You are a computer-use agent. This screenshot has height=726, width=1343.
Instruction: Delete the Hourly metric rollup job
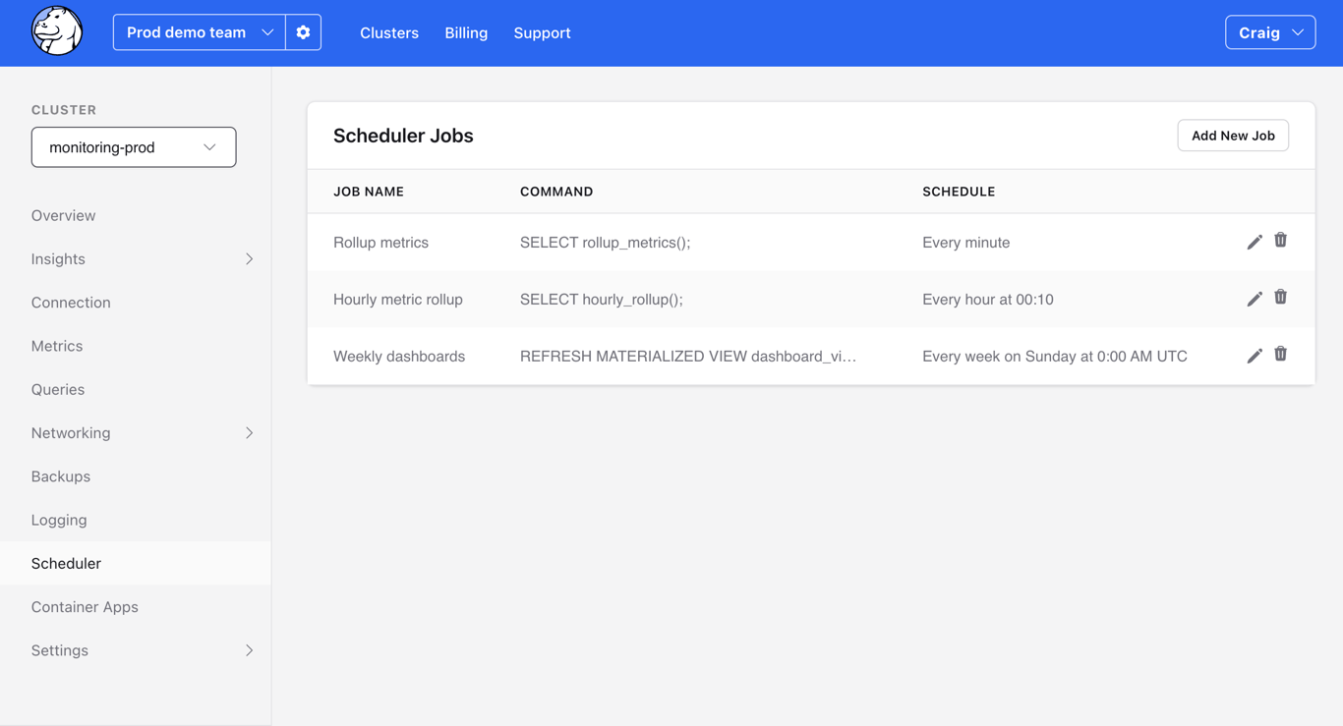pyautogui.click(x=1281, y=298)
